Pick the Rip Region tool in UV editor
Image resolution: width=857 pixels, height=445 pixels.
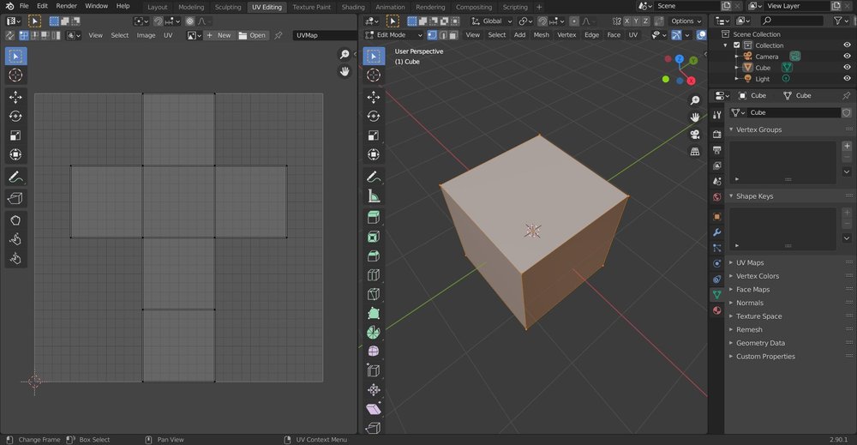[x=15, y=198]
